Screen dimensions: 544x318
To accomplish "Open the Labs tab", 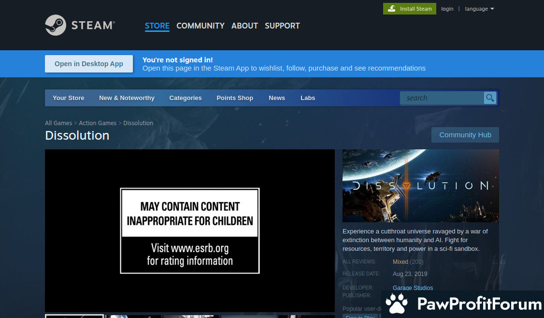I will [308, 98].
